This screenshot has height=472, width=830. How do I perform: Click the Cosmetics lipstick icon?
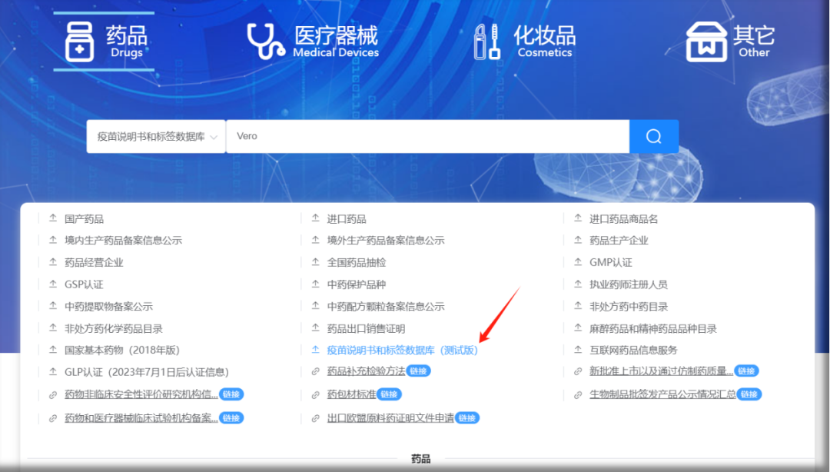pyautogui.click(x=487, y=41)
